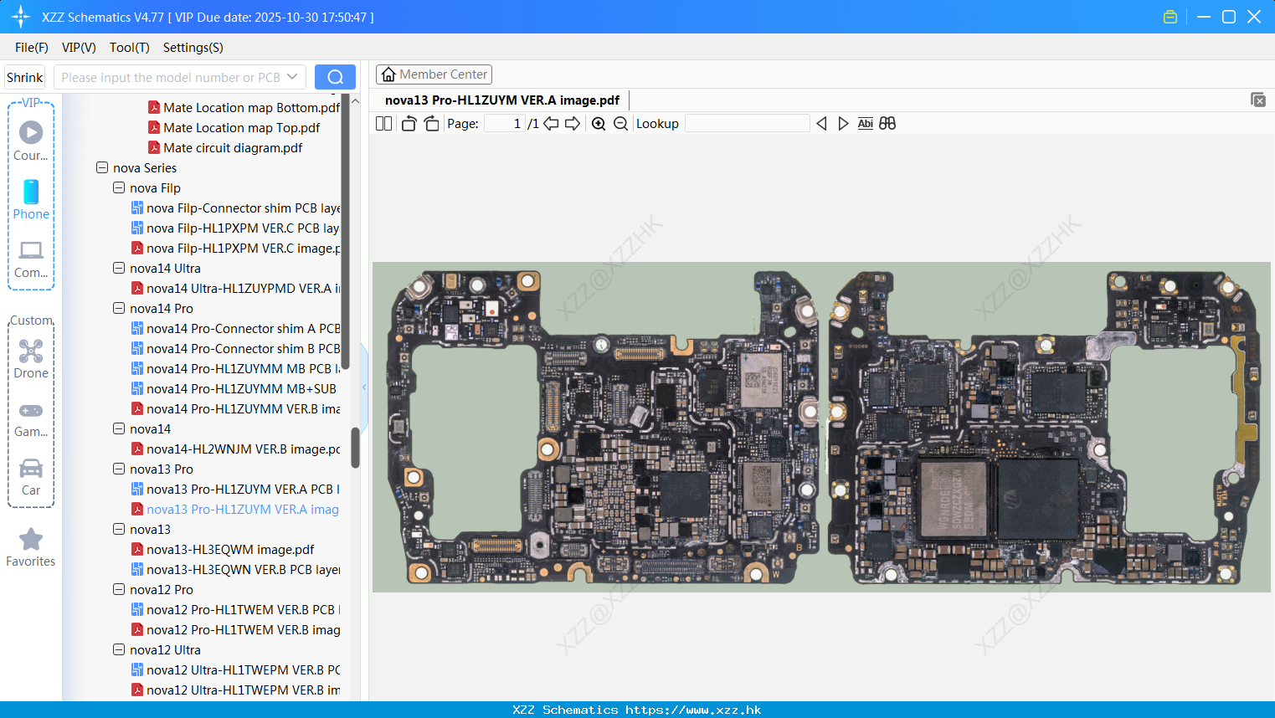Open Favorites from the sidebar
The width and height of the screenshot is (1275, 718).
point(31,548)
